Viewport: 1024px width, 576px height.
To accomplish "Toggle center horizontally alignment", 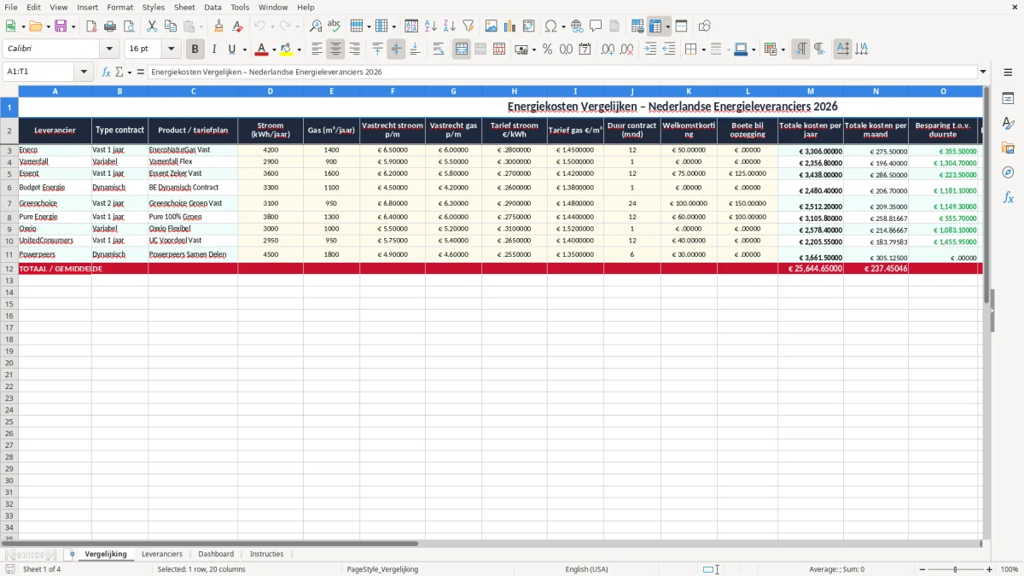I will 336,49.
